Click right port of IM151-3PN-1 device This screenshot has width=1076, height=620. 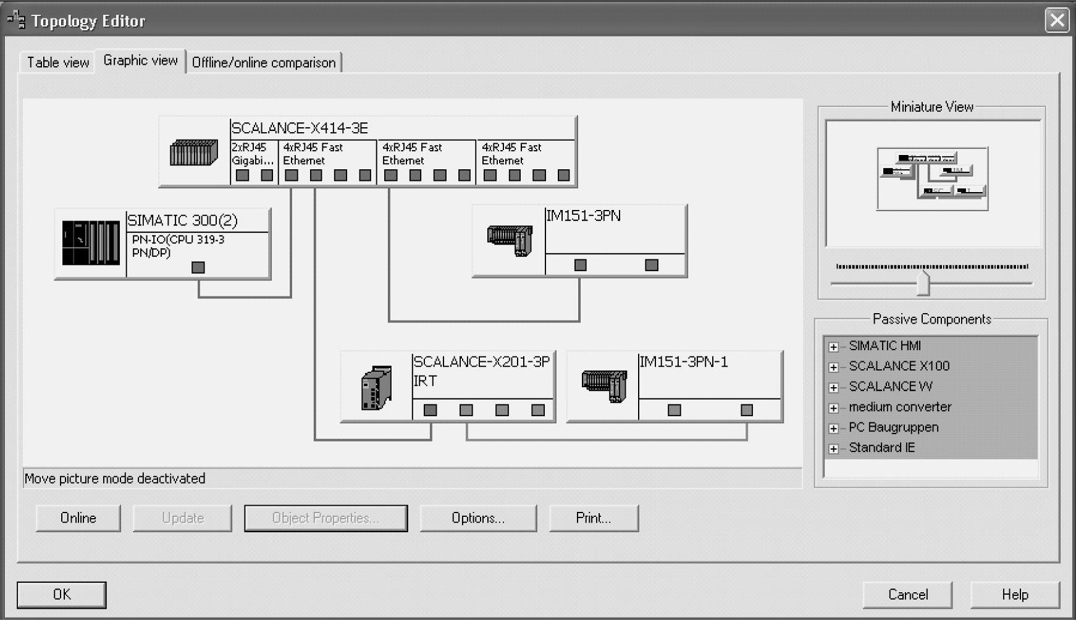click(747, 410)
